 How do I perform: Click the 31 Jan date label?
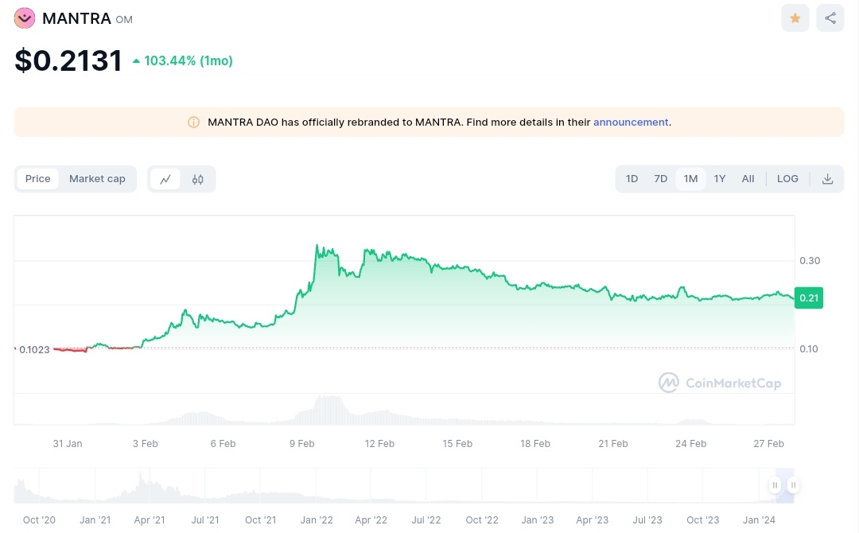[x=68, y=444]
